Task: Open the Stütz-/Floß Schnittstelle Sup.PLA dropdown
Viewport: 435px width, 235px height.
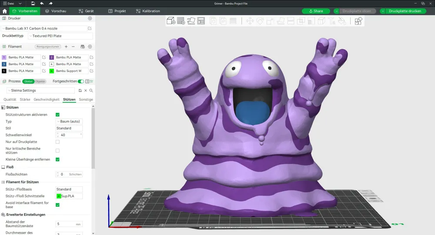Action: [x=69, y=196]
